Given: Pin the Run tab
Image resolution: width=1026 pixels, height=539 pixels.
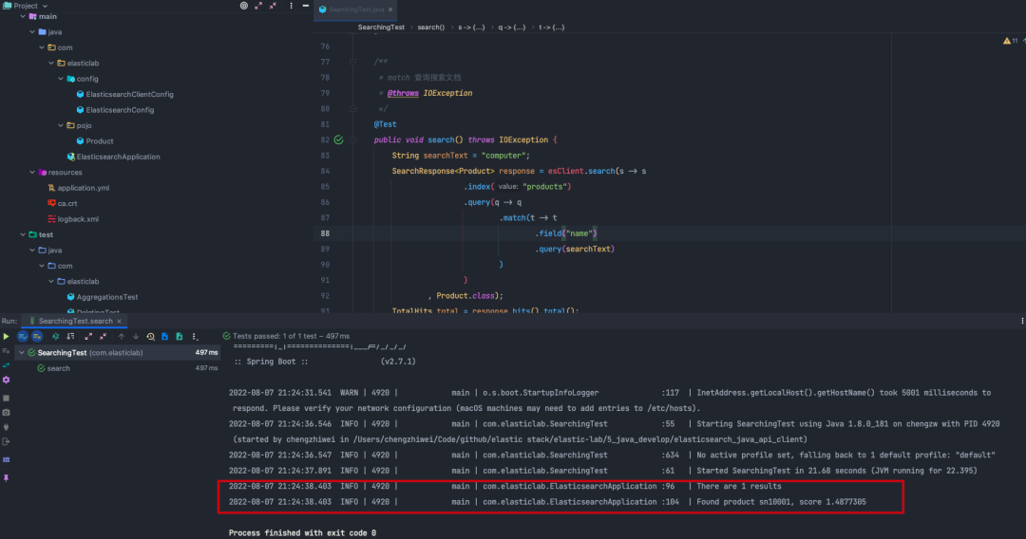Looking at the screenshot, I should click(x=7, y=478).
